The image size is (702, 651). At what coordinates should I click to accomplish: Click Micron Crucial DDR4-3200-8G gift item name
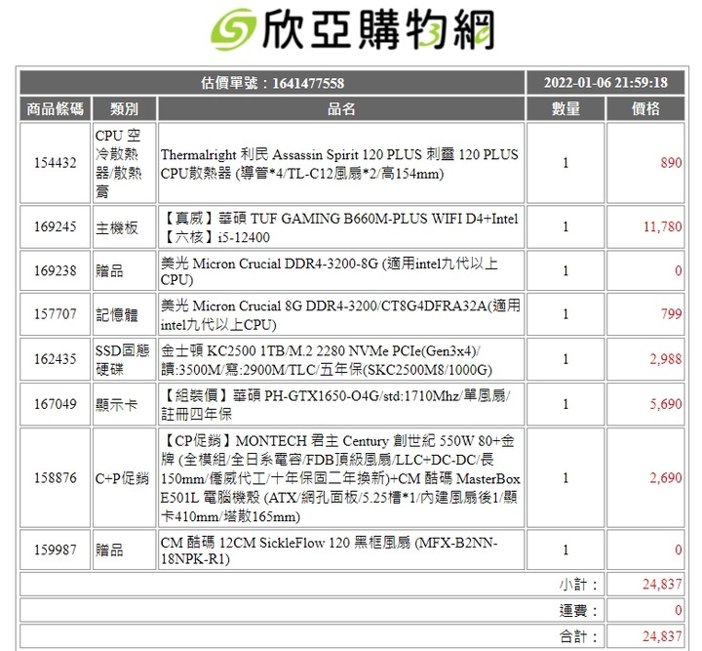(x=330, y=271)
